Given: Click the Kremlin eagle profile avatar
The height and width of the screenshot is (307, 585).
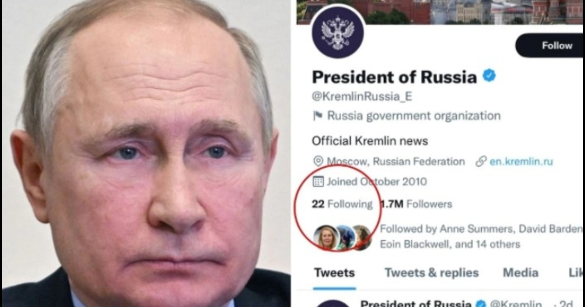Looking at the screenshot, I should point(338,32).
